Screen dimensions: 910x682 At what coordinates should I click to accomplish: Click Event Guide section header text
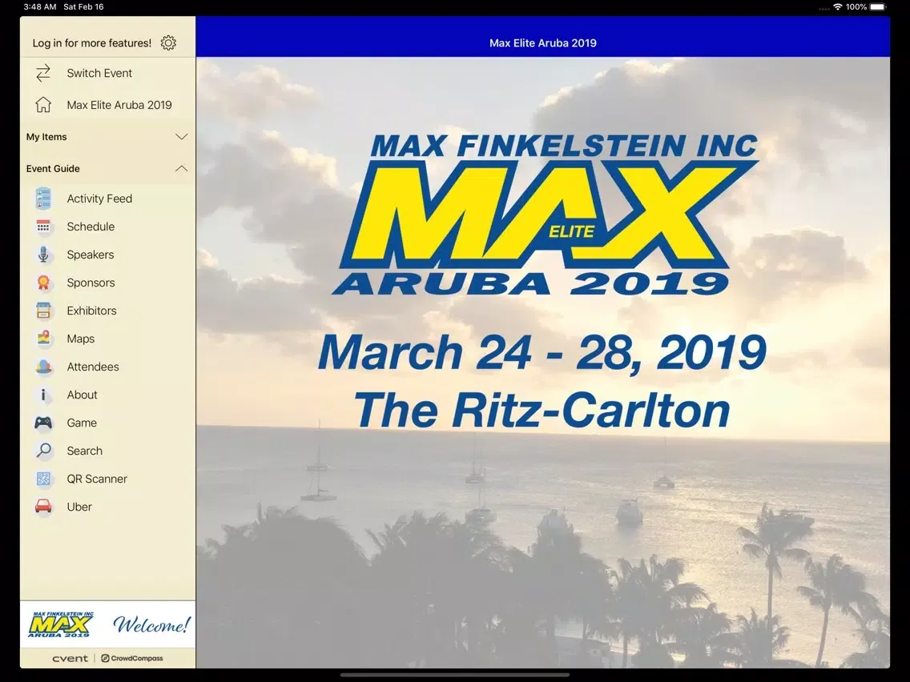coord(53,169)
